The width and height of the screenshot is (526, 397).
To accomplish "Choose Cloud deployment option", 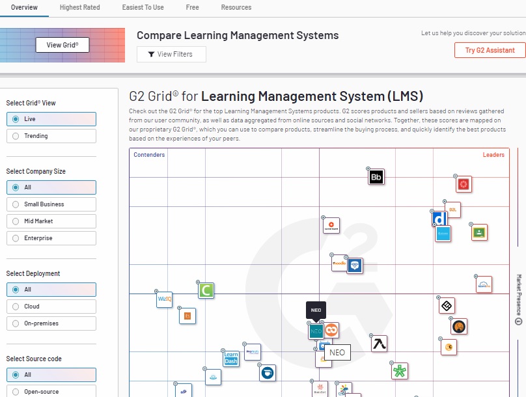I will 51,307.
